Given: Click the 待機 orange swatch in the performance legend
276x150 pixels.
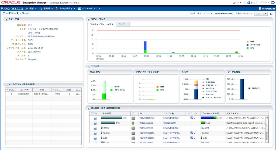Looking at the screenshot, I should (x=247, y=42).
